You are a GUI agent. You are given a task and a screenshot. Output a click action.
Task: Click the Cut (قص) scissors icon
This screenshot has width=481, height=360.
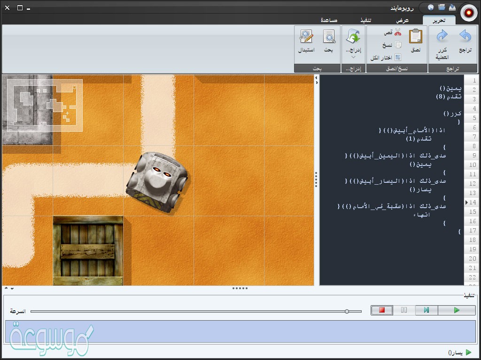click(x=398, y=32)
